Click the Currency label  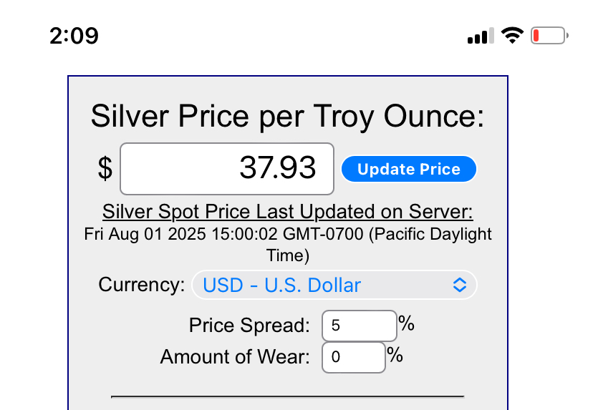coord(142,285)
